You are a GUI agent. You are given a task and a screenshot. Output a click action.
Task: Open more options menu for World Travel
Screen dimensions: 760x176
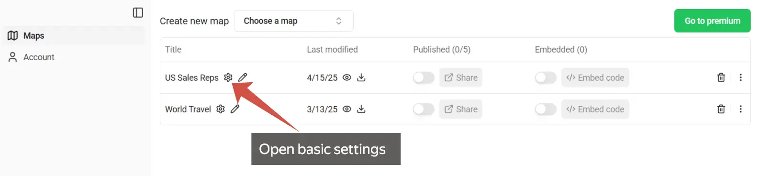click(x=741, y=109)
